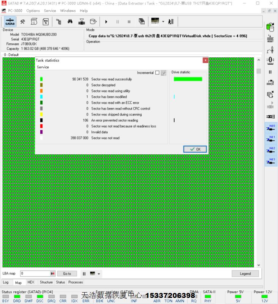The image size is (278, 304).
Task: Click the exit door toolbar icon
Action: 171,22
